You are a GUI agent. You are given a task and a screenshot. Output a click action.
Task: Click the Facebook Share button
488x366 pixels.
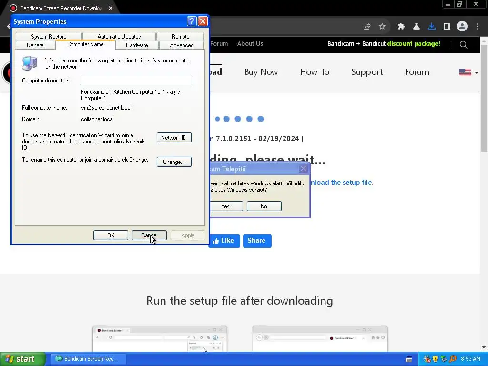tap(257, 241)
